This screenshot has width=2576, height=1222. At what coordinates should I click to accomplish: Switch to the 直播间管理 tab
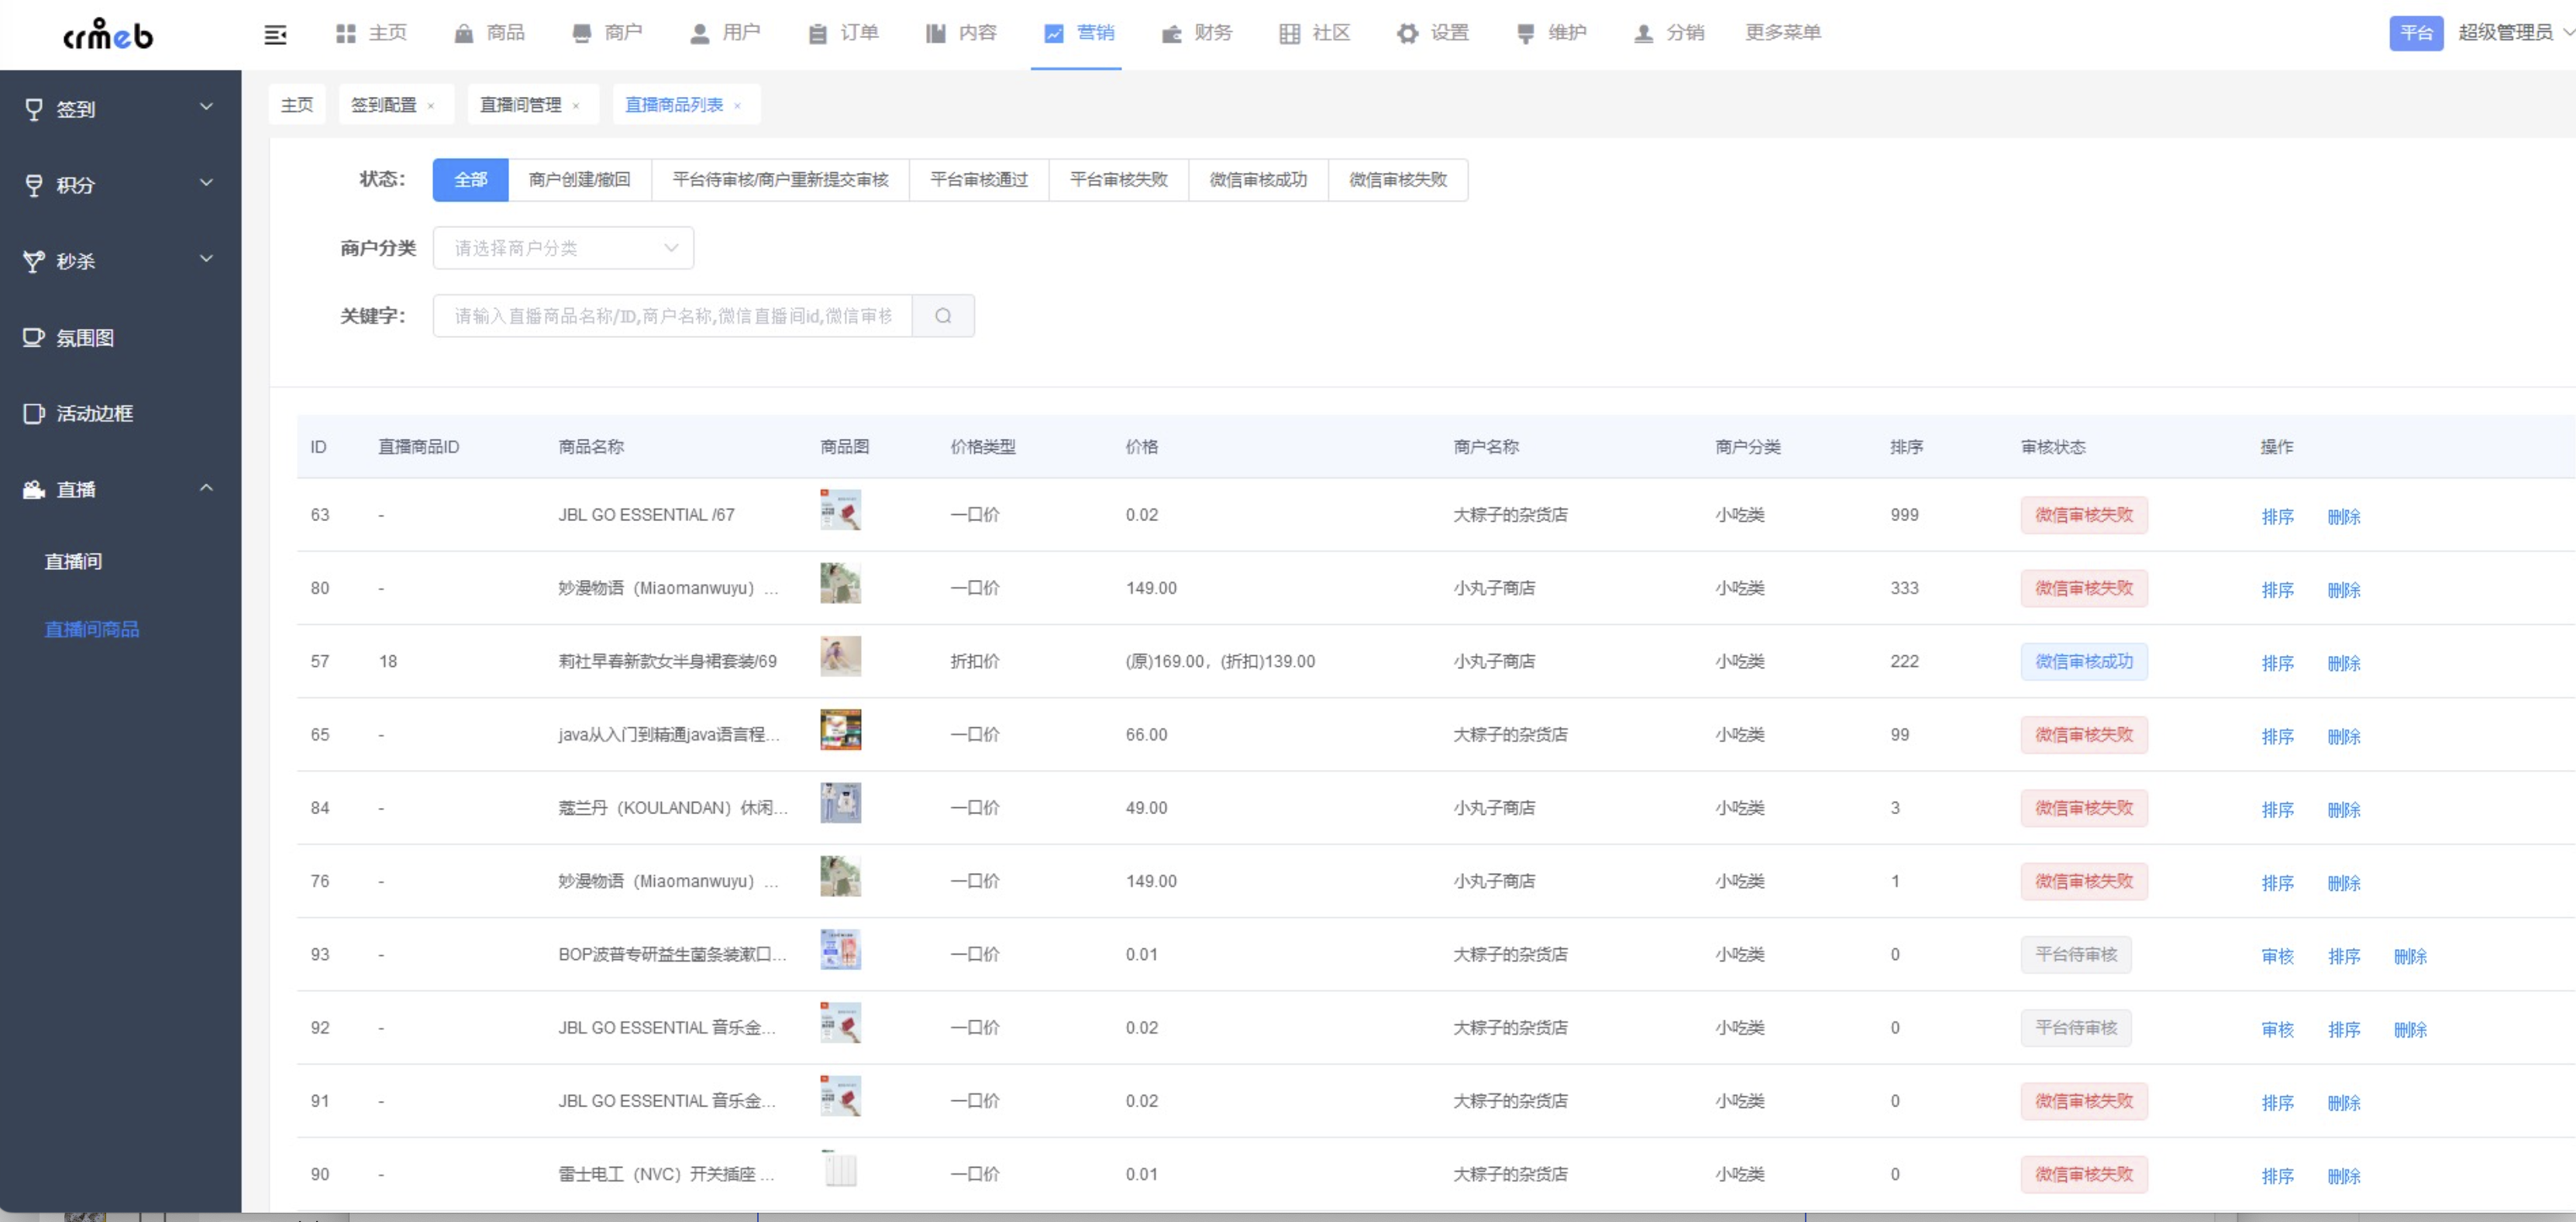coord(521,105)
